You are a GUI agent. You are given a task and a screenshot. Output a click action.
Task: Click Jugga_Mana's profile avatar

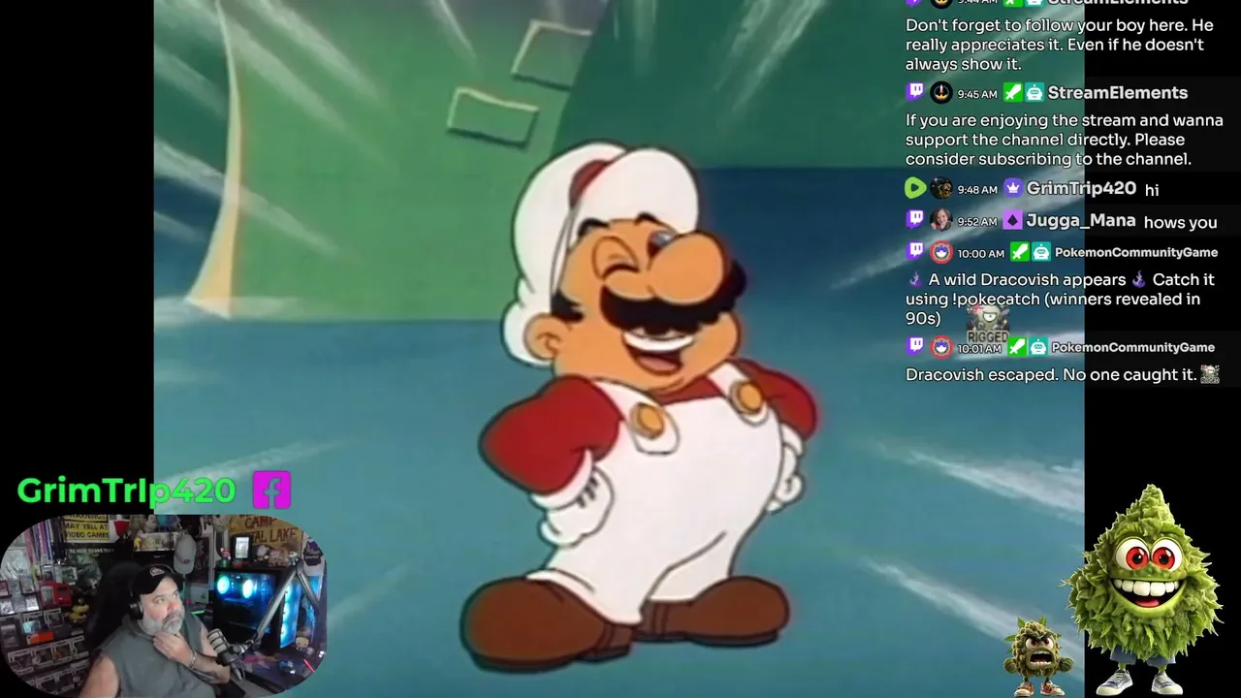[940, 220]
